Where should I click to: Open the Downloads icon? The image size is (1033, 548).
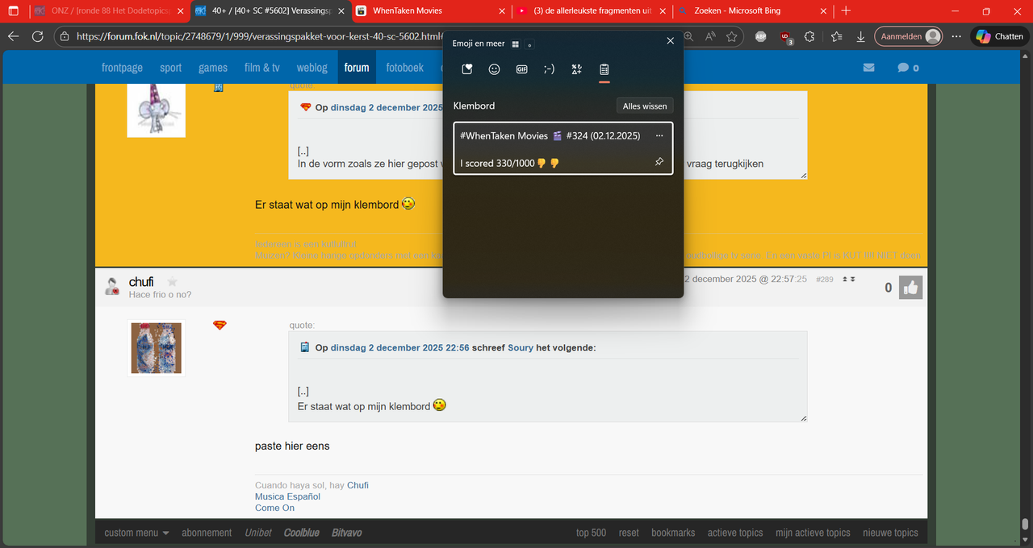click(861, 36)
